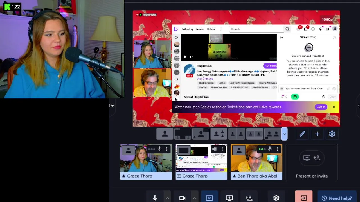The width and height of the screenshot is (360, 202).
Task: Click the Twitch Search field
Action: click(x=256, y=29)
